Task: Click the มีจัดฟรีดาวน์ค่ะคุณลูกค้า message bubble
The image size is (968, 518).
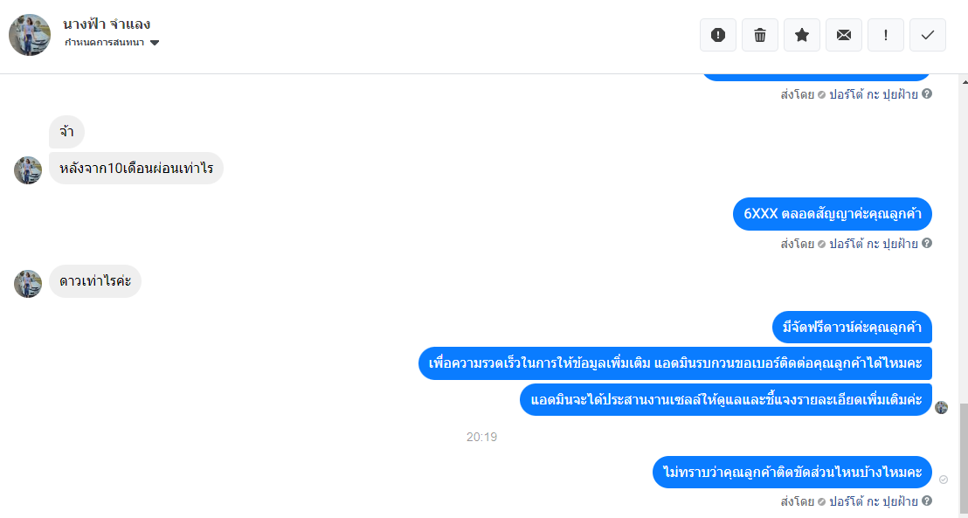Action: [852, 328]
